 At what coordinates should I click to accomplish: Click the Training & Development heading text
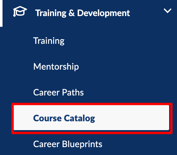82,13
